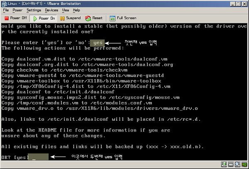Image resolution: width=249 pixels, height=169 pixels.
Task: Open the Settings menu
Action: coord(34,10)
